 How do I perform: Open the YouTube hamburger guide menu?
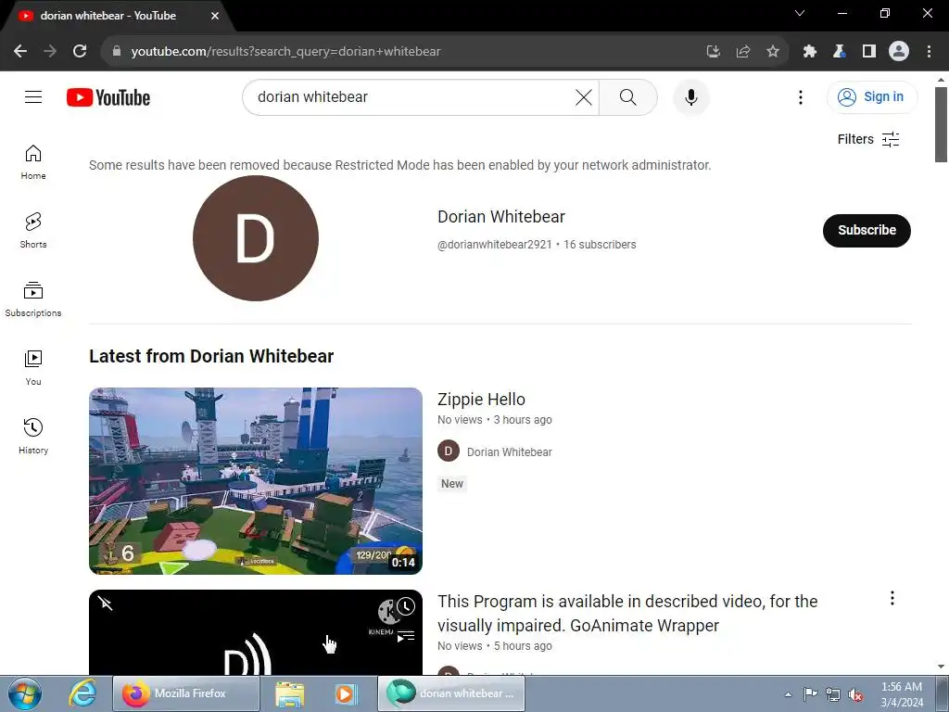point(33,96)
